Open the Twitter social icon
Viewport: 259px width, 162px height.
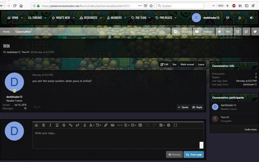pos(255,31)
